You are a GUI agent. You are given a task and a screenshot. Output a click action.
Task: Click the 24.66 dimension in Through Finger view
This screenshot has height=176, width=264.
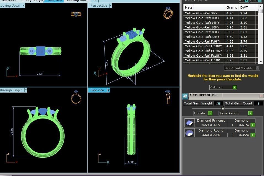(12, 132)
